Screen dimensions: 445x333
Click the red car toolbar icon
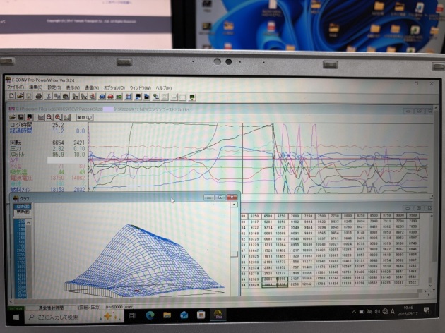click(x=111, y=97)
